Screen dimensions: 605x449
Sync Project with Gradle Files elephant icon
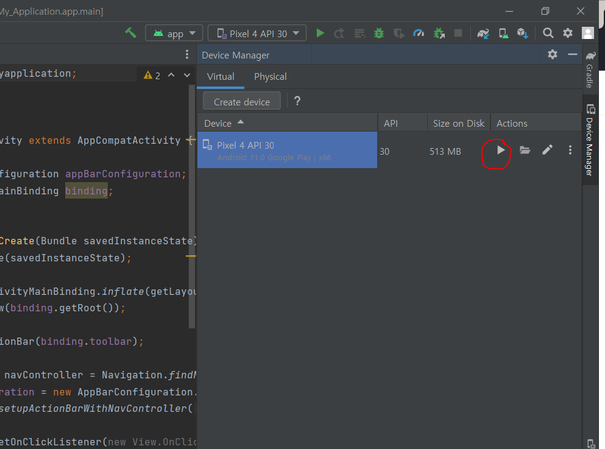click(x=483, y=34)
